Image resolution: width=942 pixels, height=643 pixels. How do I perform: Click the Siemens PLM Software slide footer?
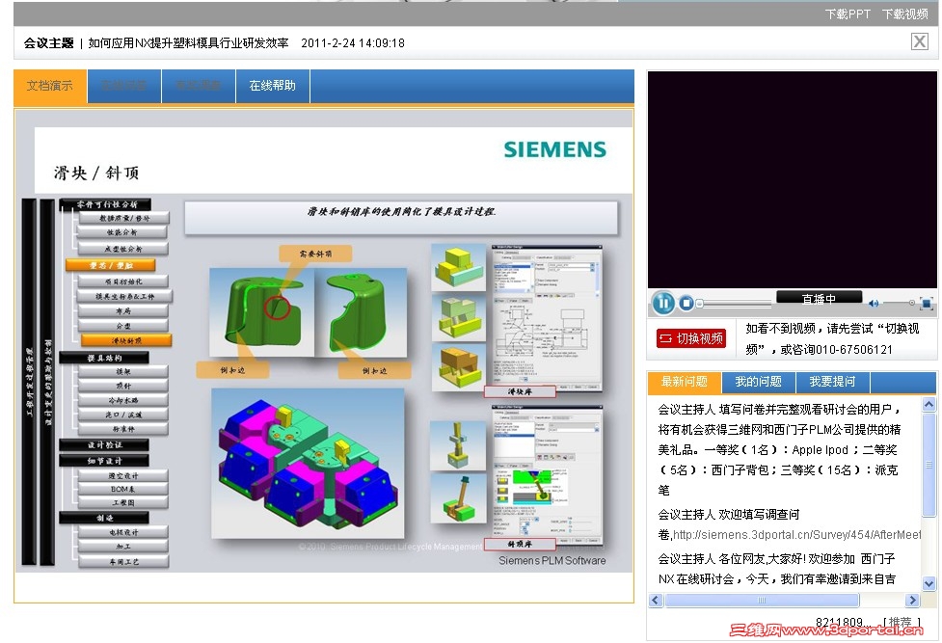(552, 560)
